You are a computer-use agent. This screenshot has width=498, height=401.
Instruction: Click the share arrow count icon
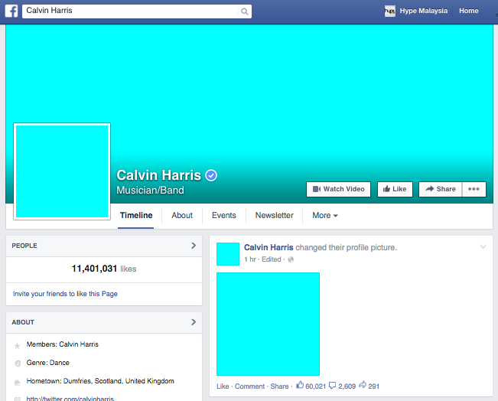pos(363,386)
